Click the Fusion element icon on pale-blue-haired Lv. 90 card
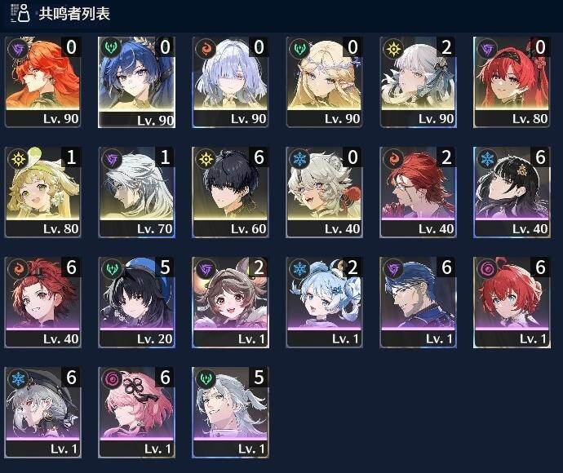This screenshot has height=473, width=563. [206, 48]
